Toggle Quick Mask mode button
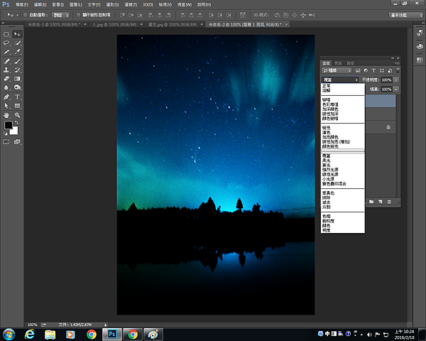 pyautogui.click(x=6, y=142)
